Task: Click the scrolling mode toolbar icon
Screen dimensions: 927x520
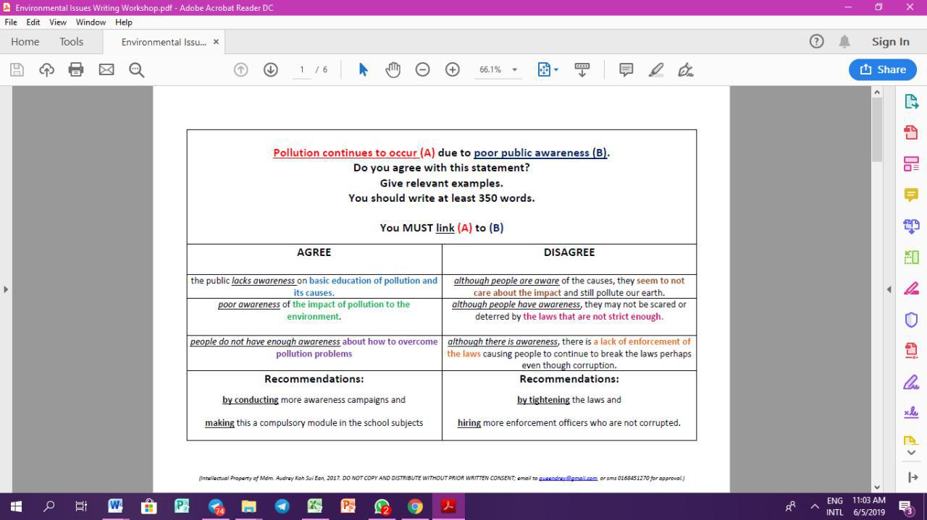Action: click(582, 69)
